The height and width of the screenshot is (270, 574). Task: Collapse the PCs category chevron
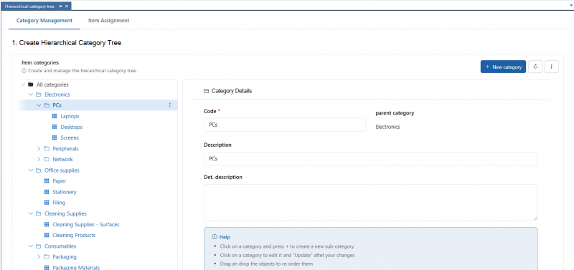click(39, 105)
